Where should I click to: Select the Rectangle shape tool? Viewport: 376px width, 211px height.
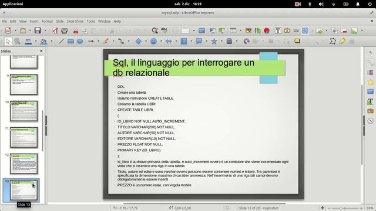[70, 41]
